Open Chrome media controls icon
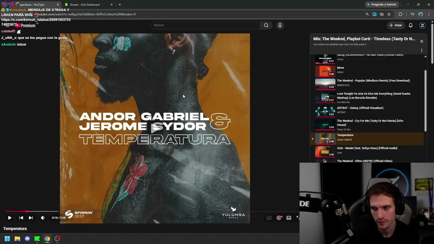 [x=412, y=14]
